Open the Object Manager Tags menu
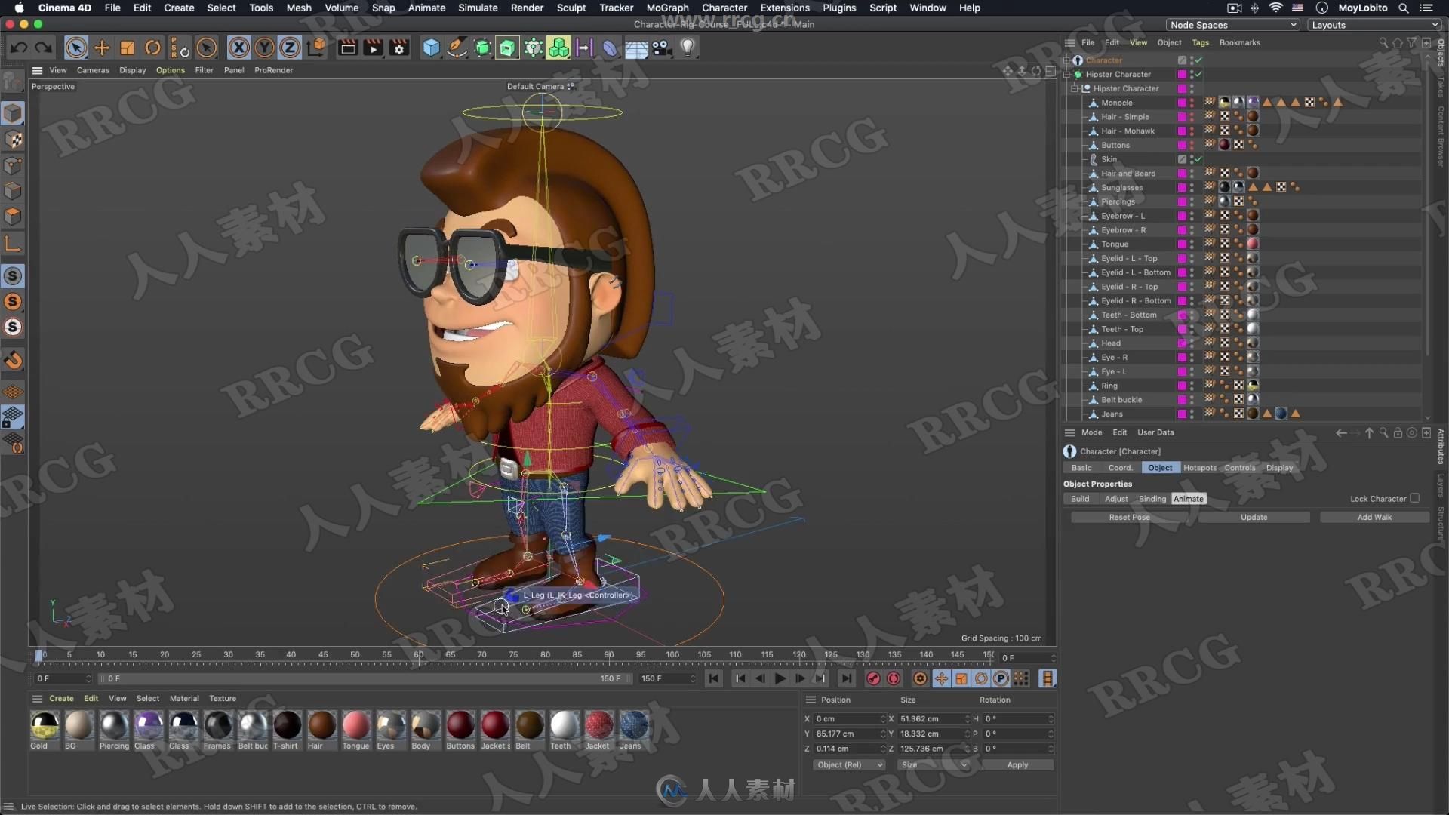This screenshot has width=1449, height=815. 1200,43
